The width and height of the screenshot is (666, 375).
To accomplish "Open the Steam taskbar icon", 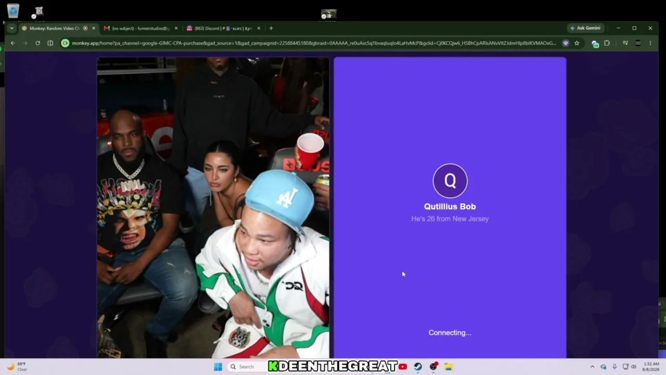I will point(418,367).
